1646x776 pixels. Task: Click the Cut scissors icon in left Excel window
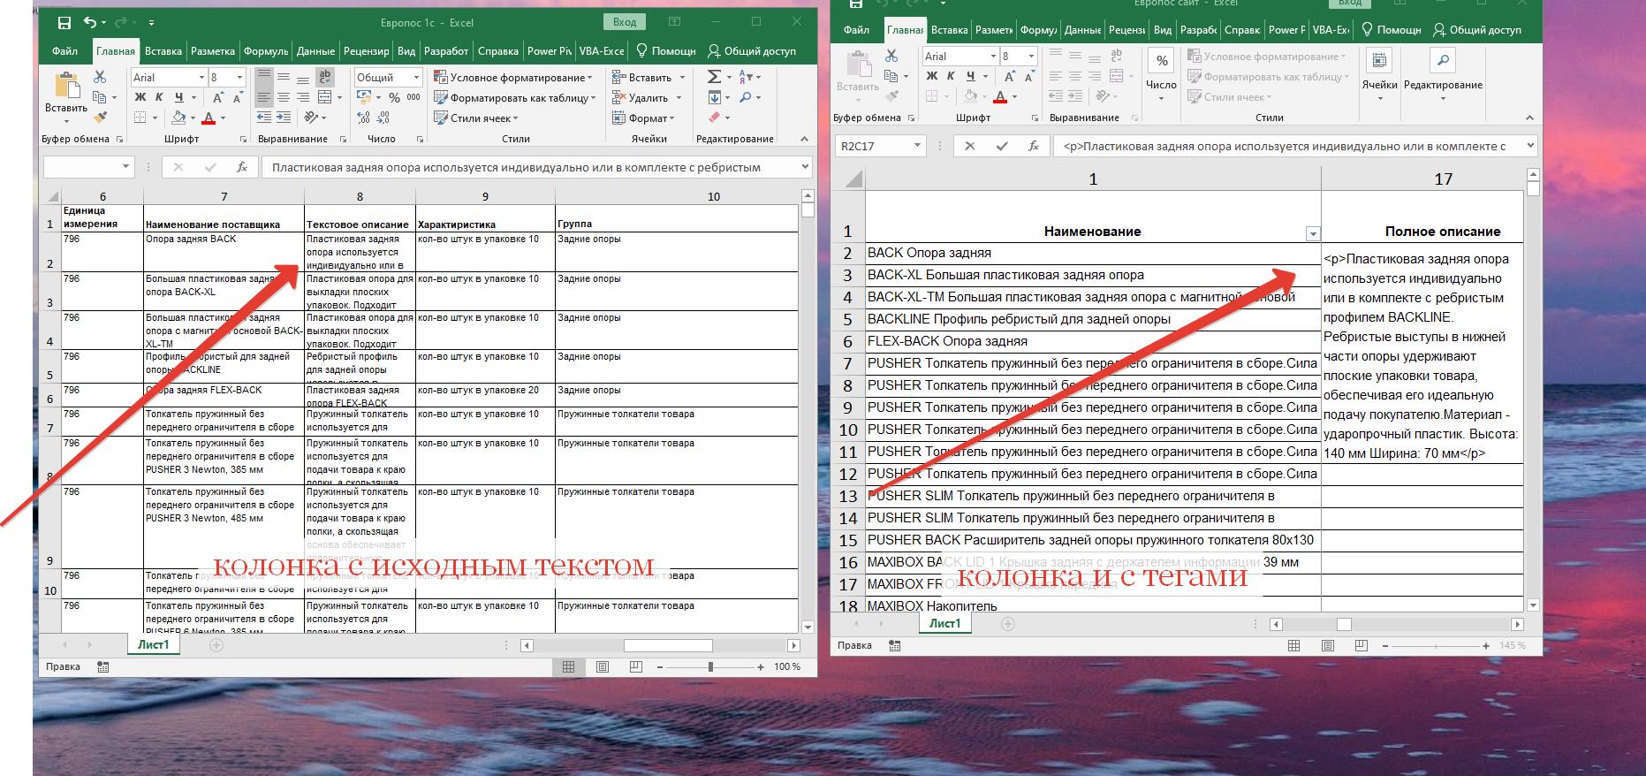pyautogui.click(x=100, y=77)
